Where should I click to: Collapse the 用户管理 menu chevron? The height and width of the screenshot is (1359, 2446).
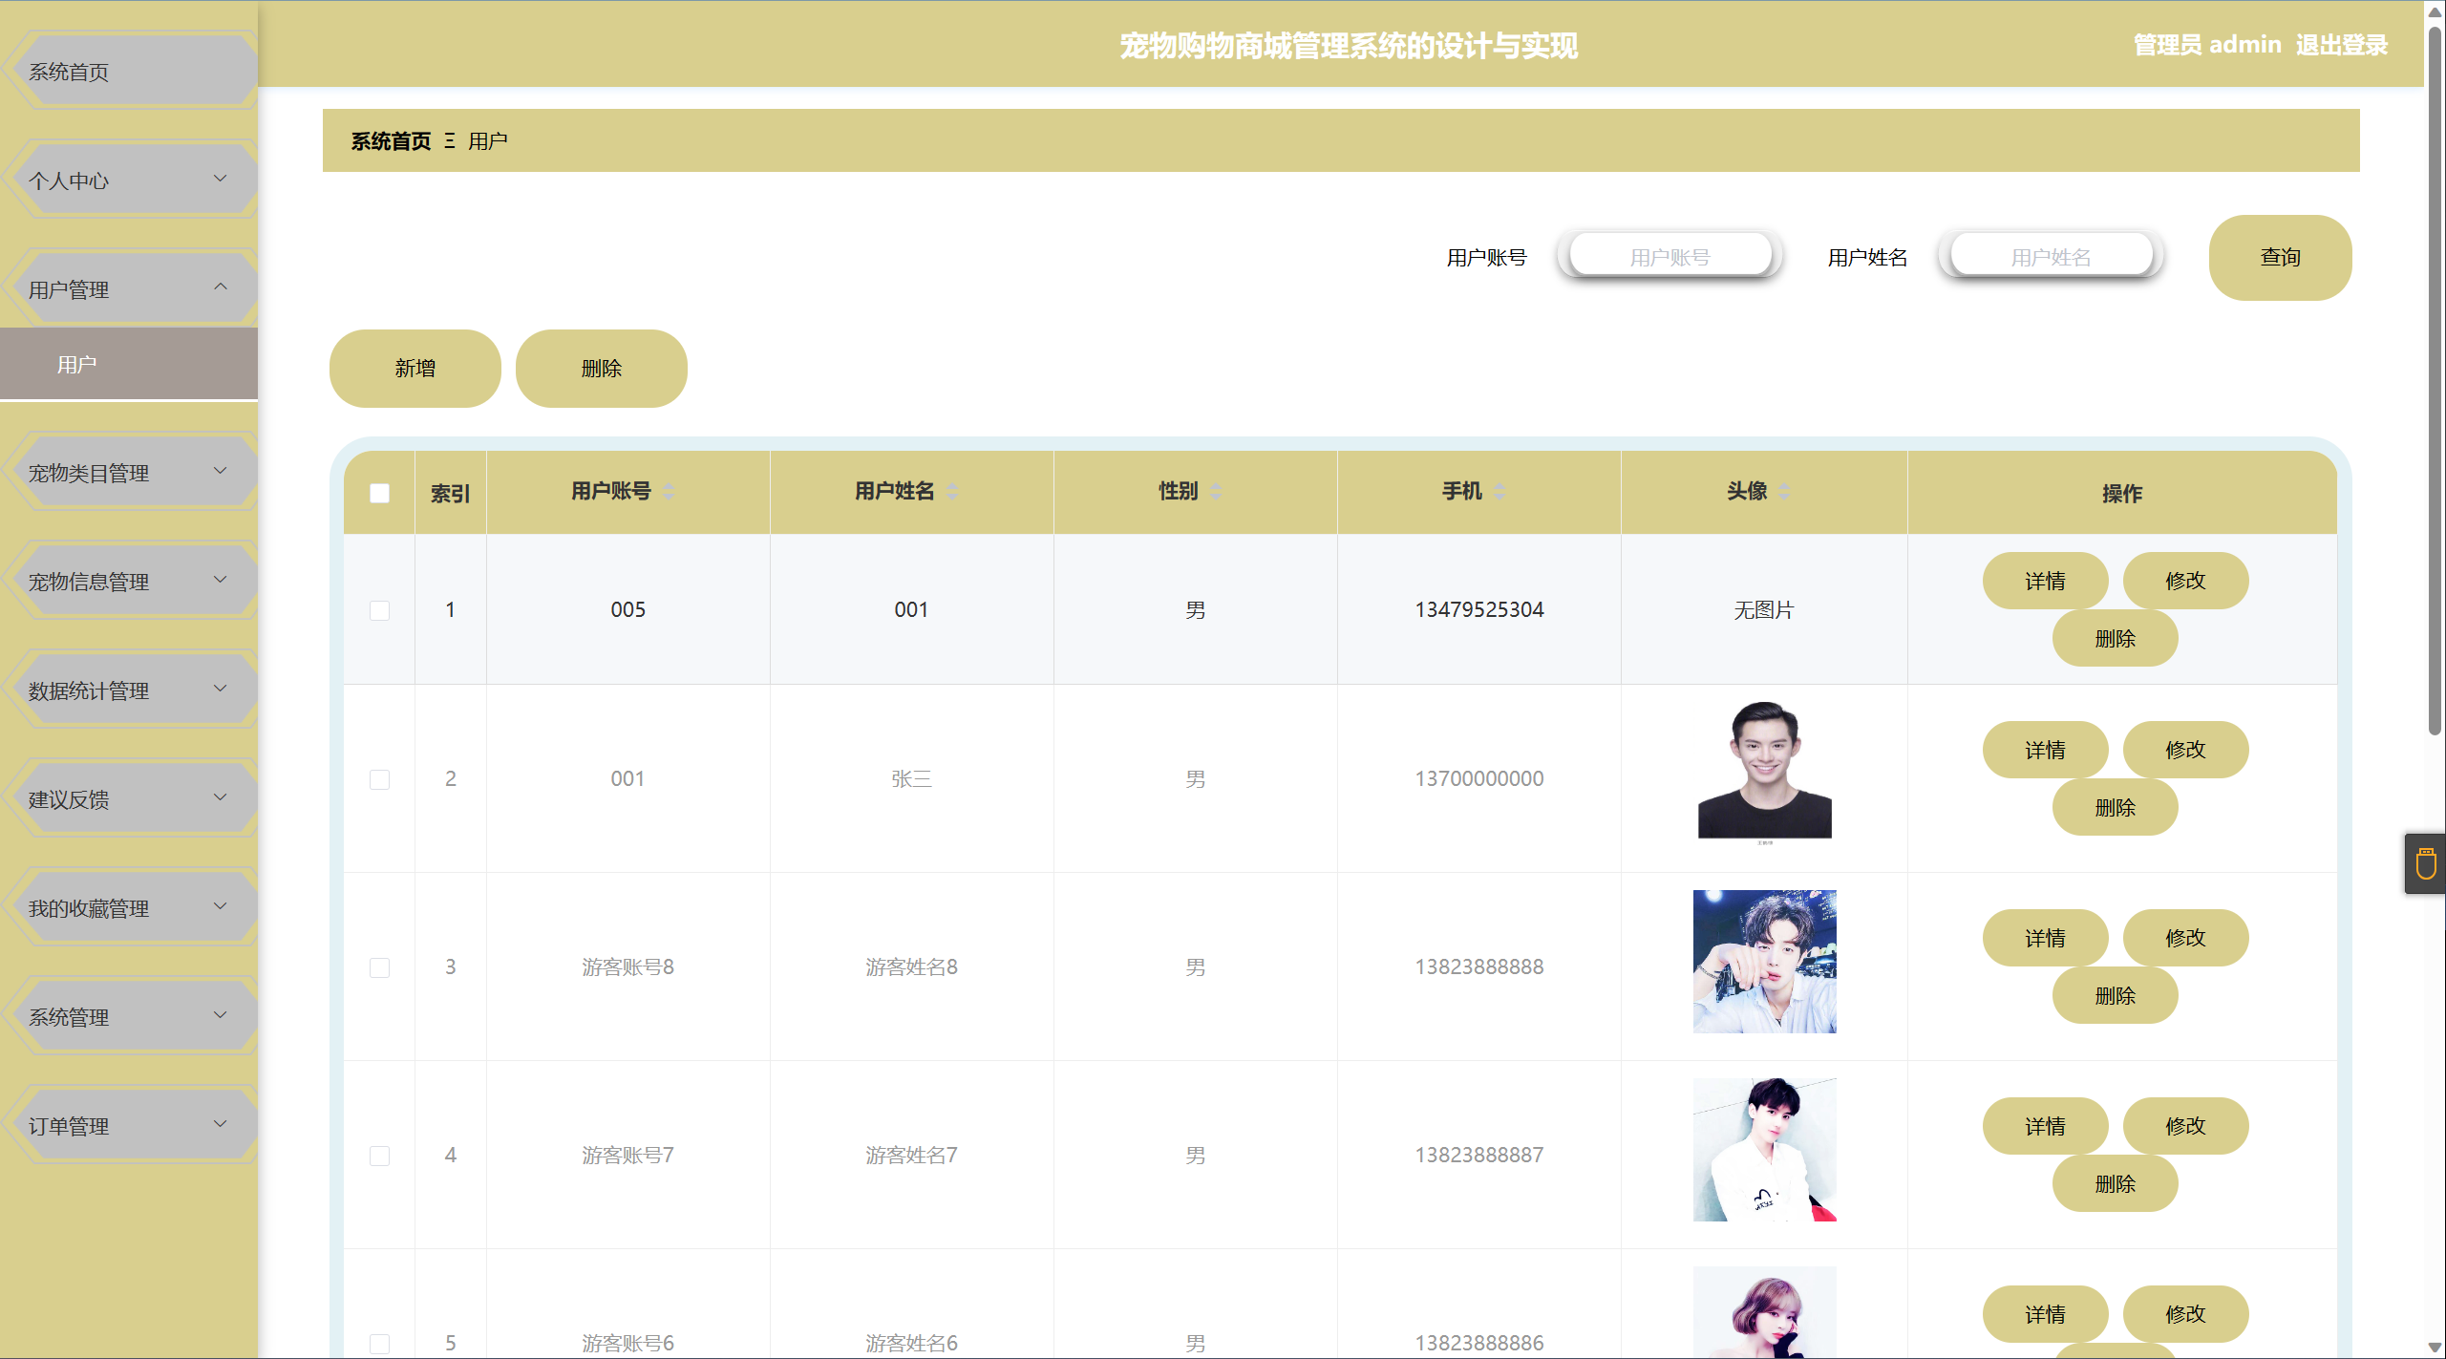click(x=221, y=287)
